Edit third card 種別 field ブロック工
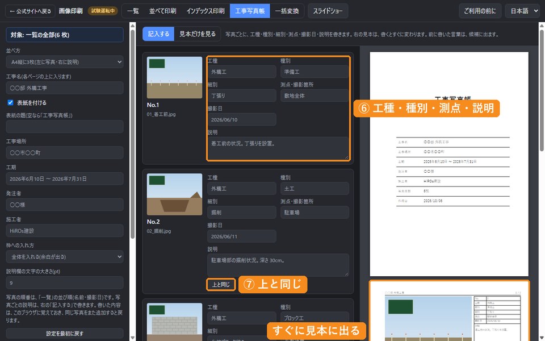Image resolution: width=545 pixels, height=341 pixels. point(315,318)
